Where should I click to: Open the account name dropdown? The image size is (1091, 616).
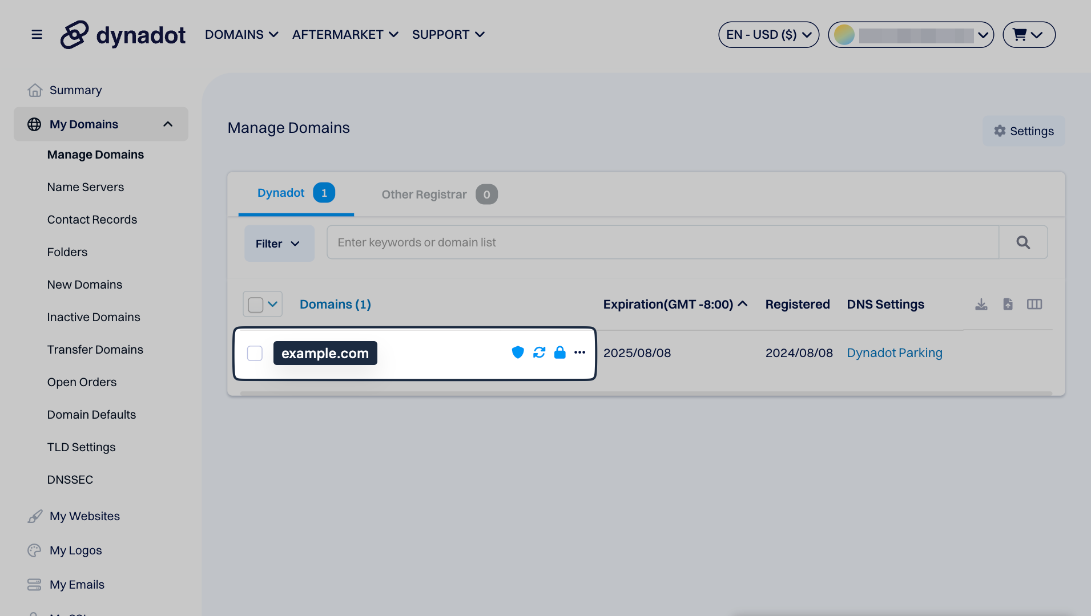[x=911, y=35]
